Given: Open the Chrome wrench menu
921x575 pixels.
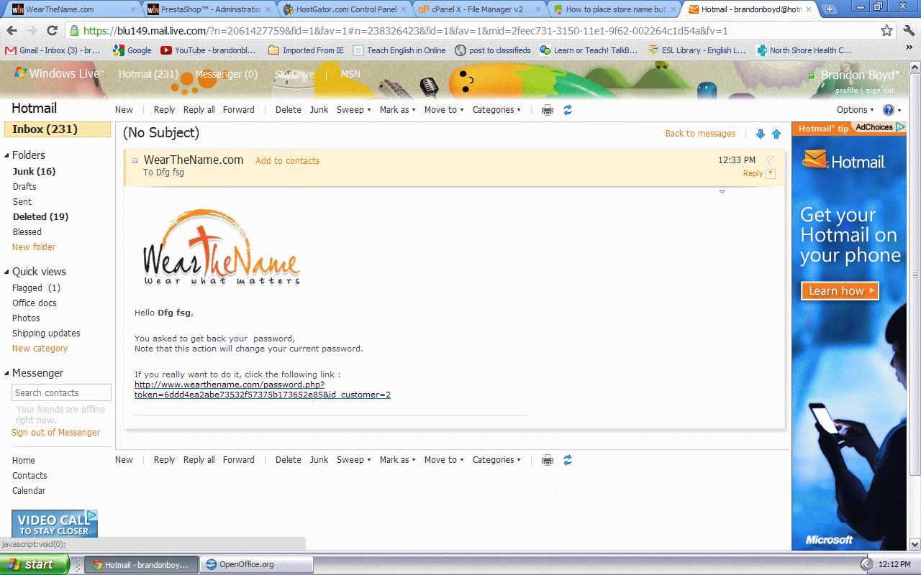Looking at the screenshot, I should click(909, 31).
